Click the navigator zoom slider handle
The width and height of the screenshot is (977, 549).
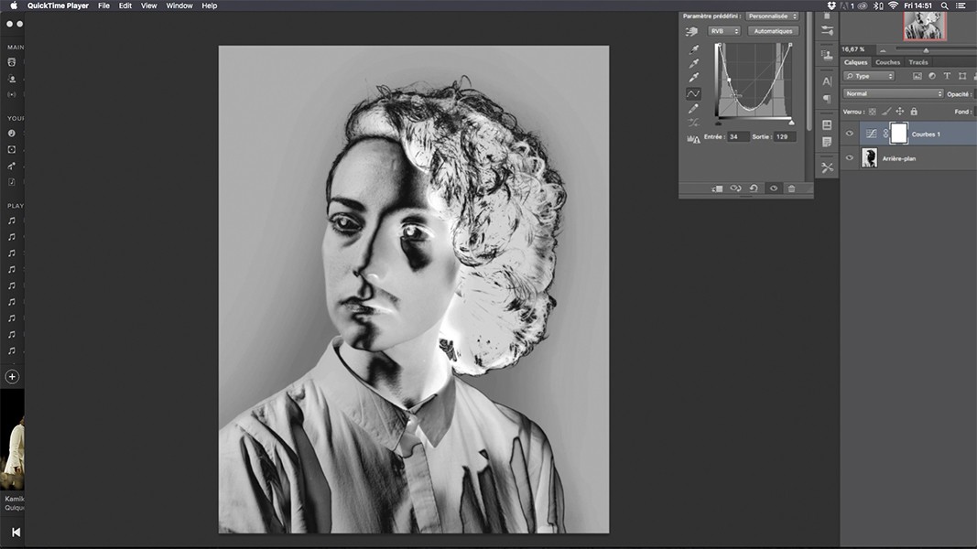(926, 49)
